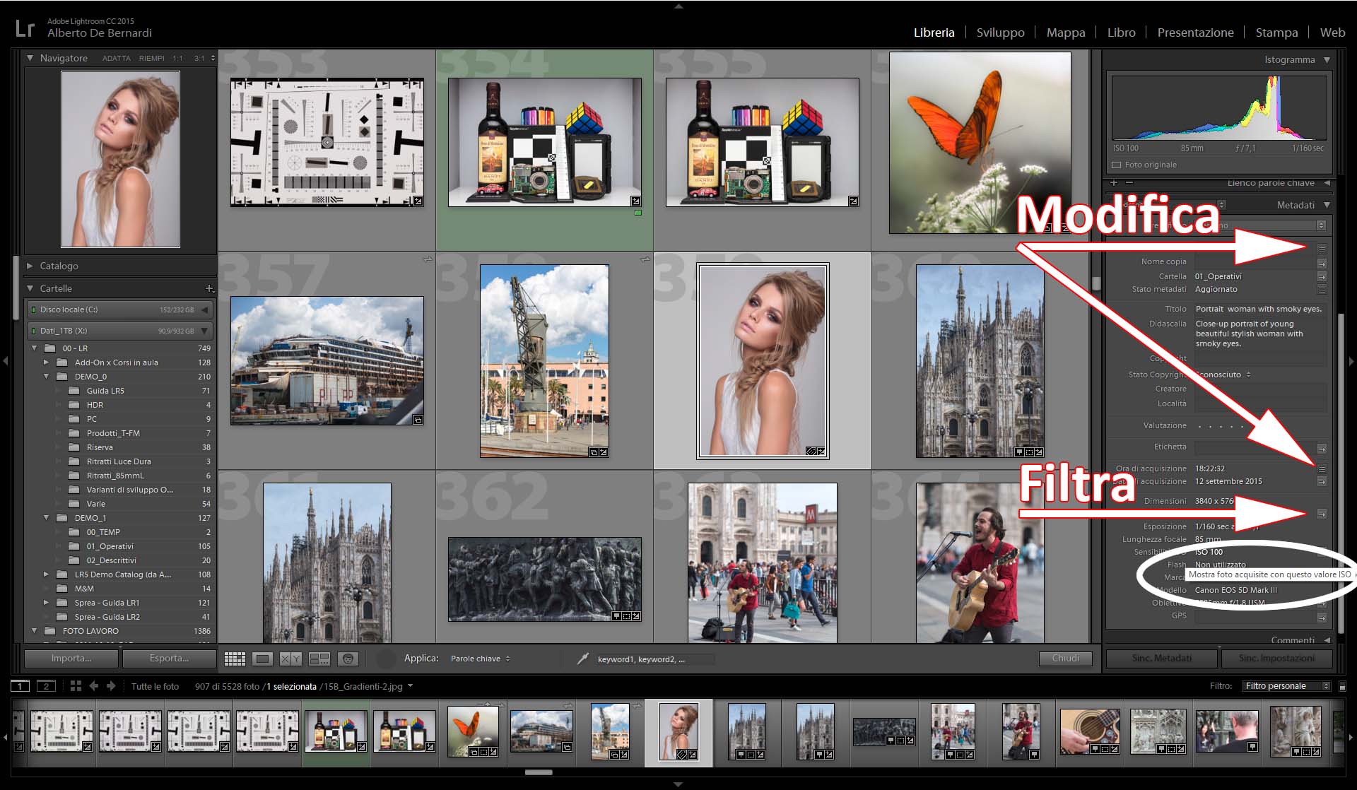Select second monitor display button 2
1357x790 pixels.
click(x=46, y=686)
